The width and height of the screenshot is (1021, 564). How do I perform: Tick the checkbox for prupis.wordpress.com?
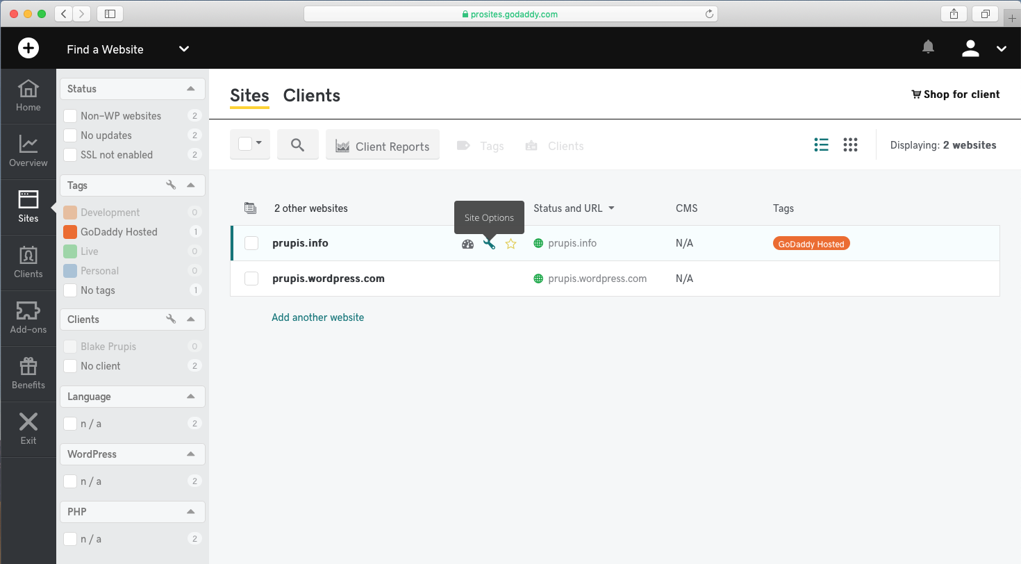click(251, 279)
